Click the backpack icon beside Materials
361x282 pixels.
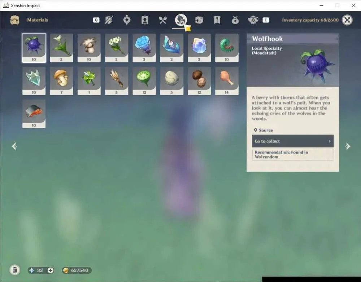click(x=15, y=20)
